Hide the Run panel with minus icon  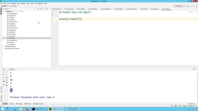197,69
